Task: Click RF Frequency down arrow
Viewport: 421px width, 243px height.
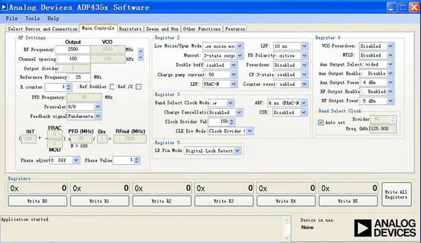Action: [140, 56]
